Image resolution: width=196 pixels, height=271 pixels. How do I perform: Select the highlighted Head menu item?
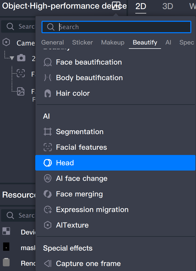[115, 163]
